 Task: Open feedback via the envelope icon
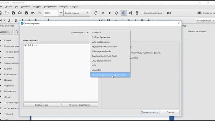pyautogui.click(x=199, y=13)
